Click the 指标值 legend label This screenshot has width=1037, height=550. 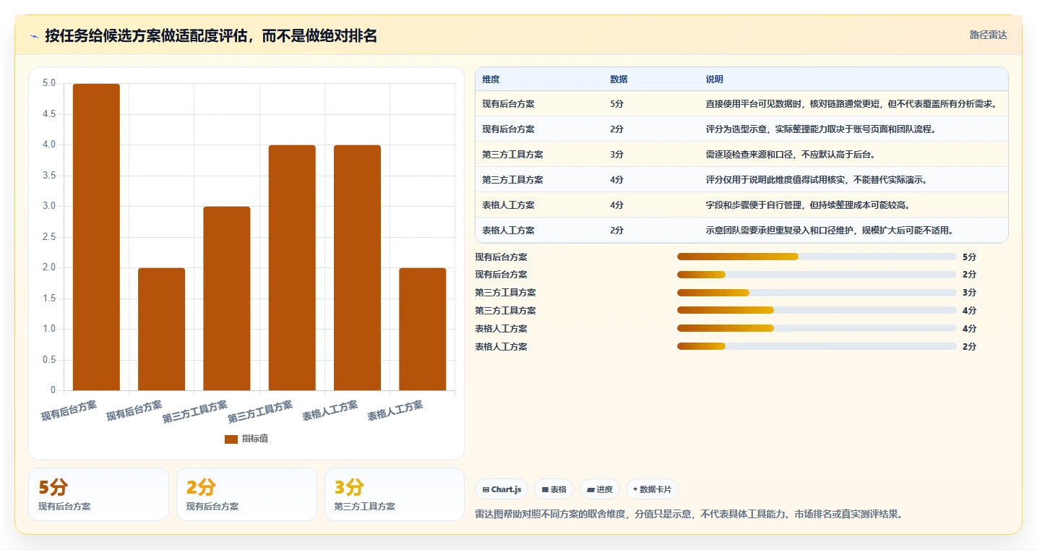click(255, 439)
